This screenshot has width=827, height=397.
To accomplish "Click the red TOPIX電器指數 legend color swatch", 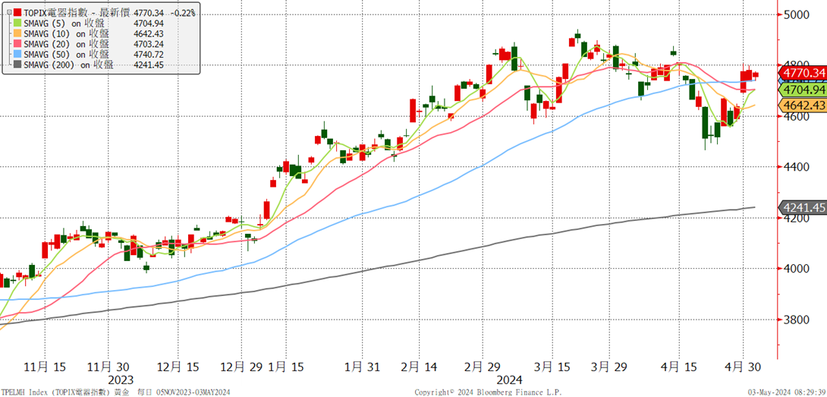I will tap(18, 13).
